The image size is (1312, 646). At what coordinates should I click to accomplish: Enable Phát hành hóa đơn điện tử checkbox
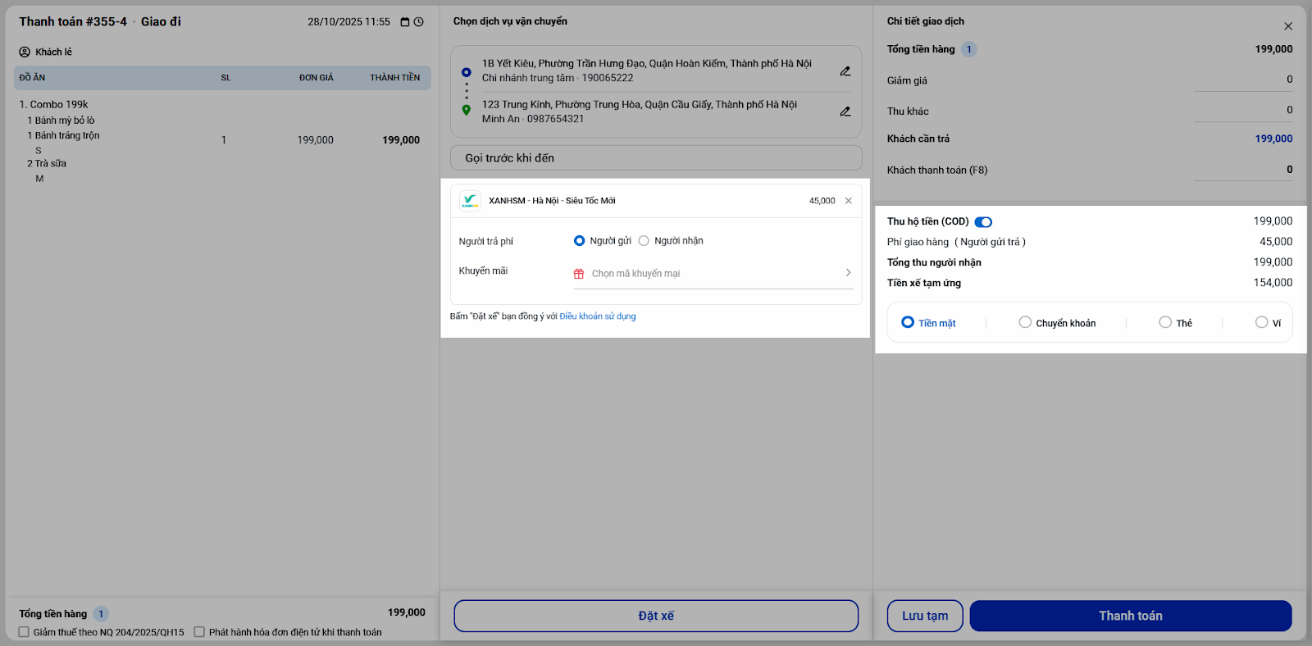(x=199, y=632)
